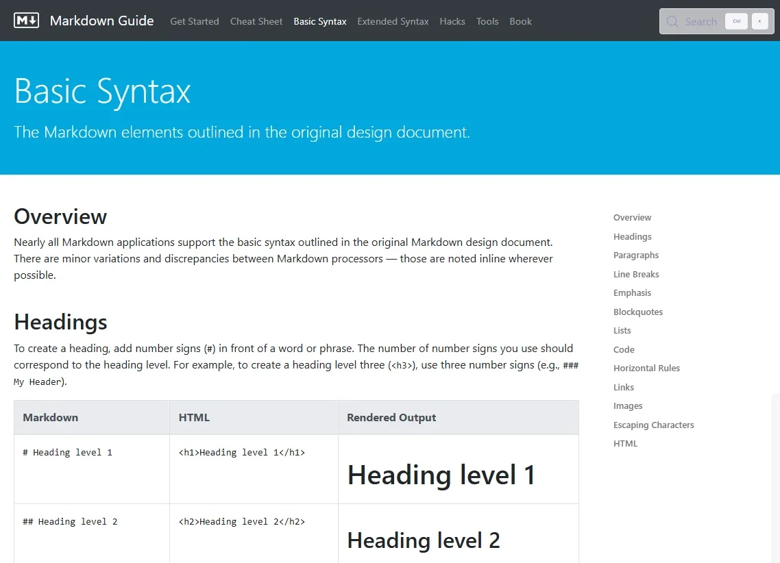Viewport: 780px width, 563px height.
Task: Open the Markdown Guide home link
Action: click(101, 21)
